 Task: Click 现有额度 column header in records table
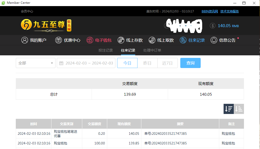[x=124, y=124]
